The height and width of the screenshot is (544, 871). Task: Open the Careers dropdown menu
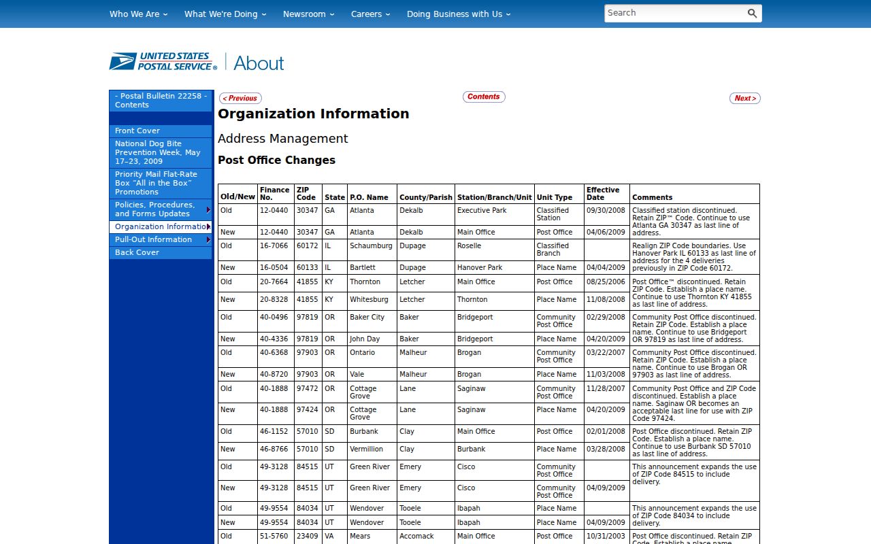[x=371, y=14]
